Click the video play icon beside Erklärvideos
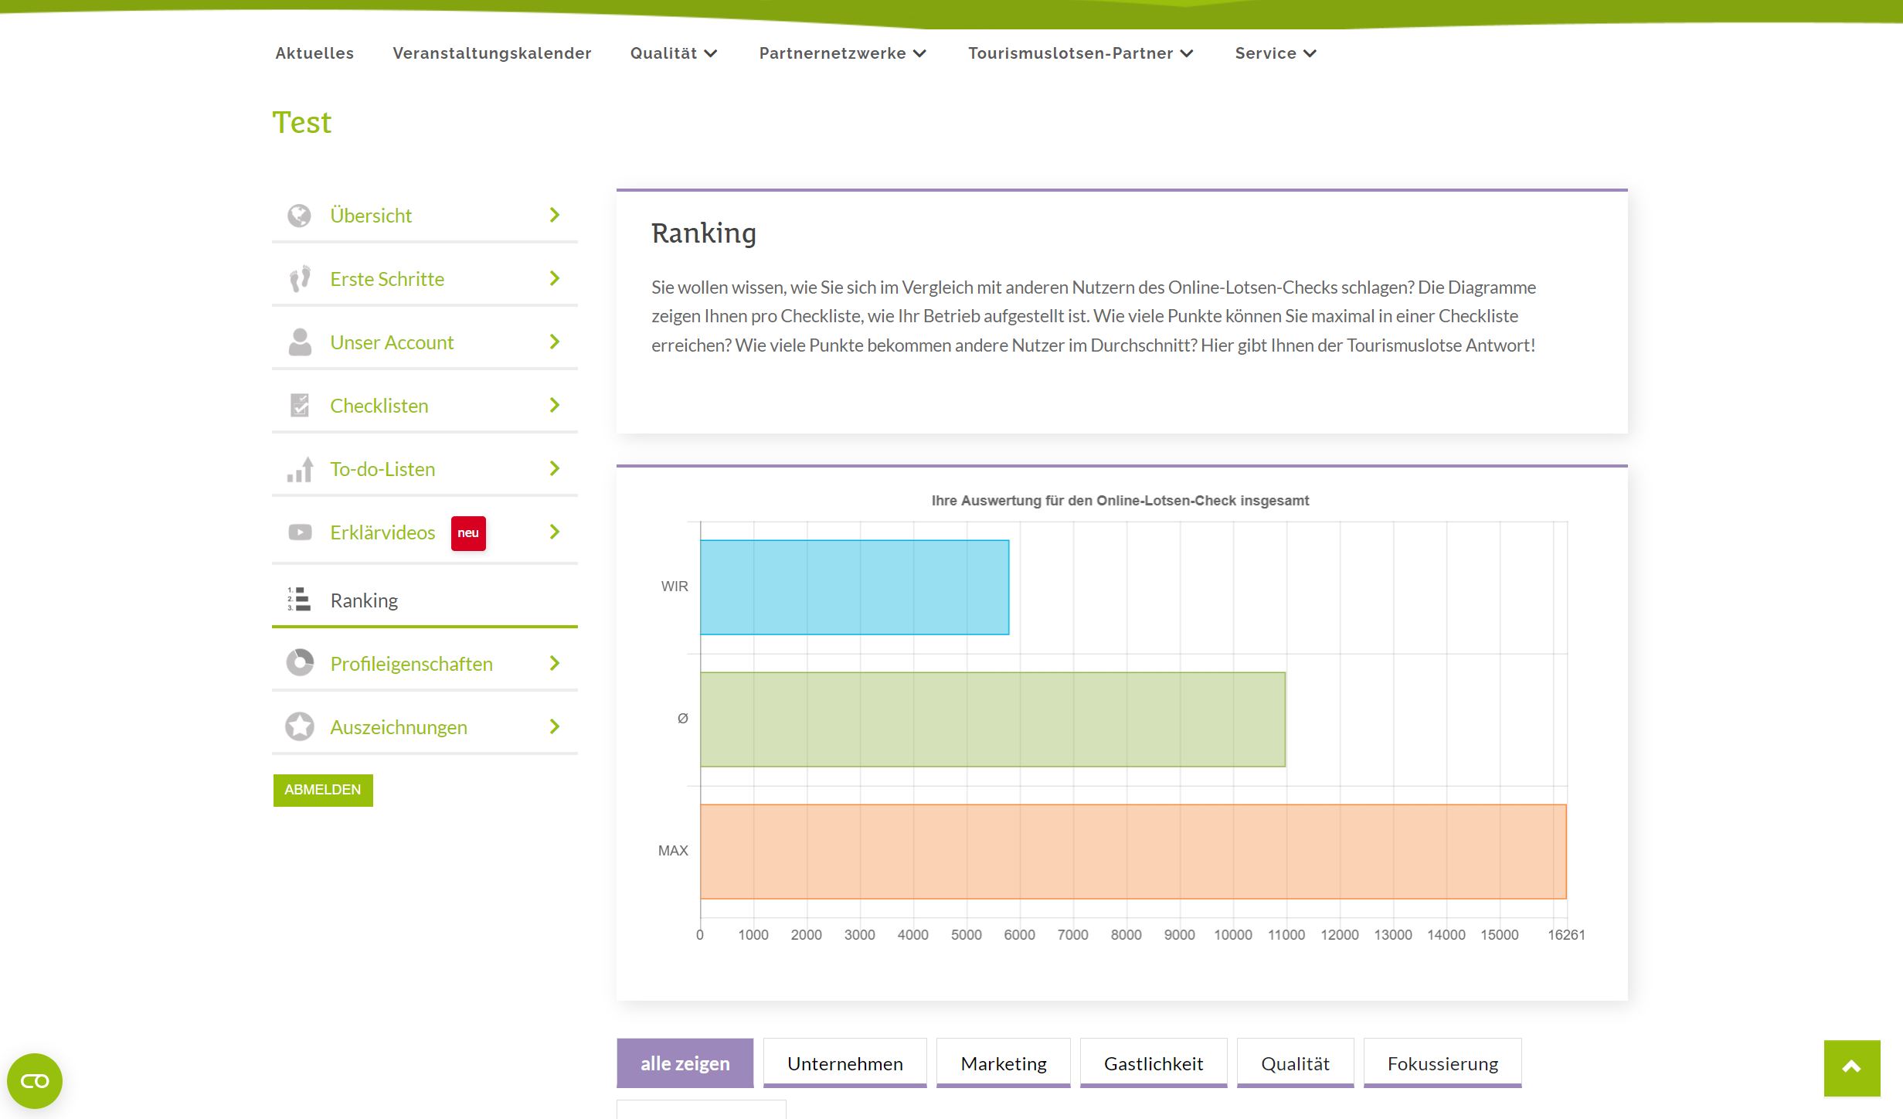 (x=299, y=532)
